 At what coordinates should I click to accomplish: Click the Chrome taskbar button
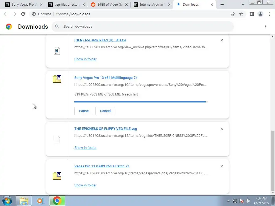pos(57,201)
